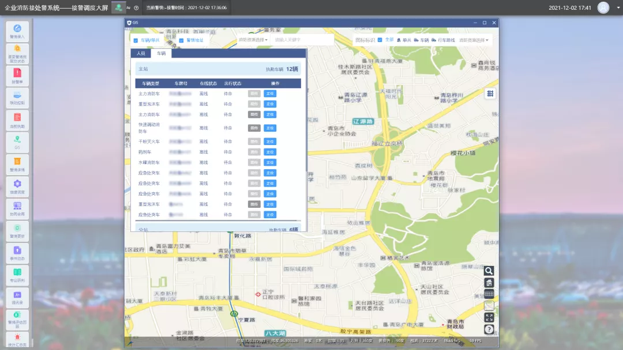Click the help question mark in title bar

136,8
